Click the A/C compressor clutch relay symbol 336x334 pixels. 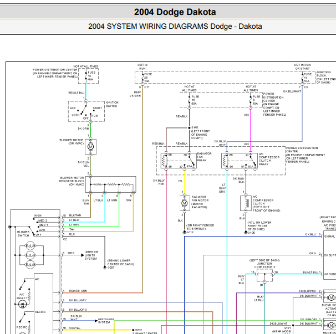point(240,161)
